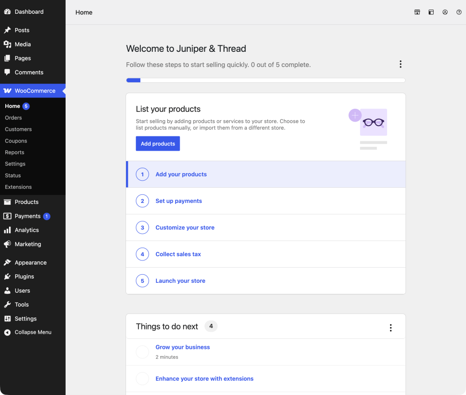This screenshot has width=466, height=395.
Task: Click the WooCommerce menu label
Action: pyautogui.click(x=35, y=91)
